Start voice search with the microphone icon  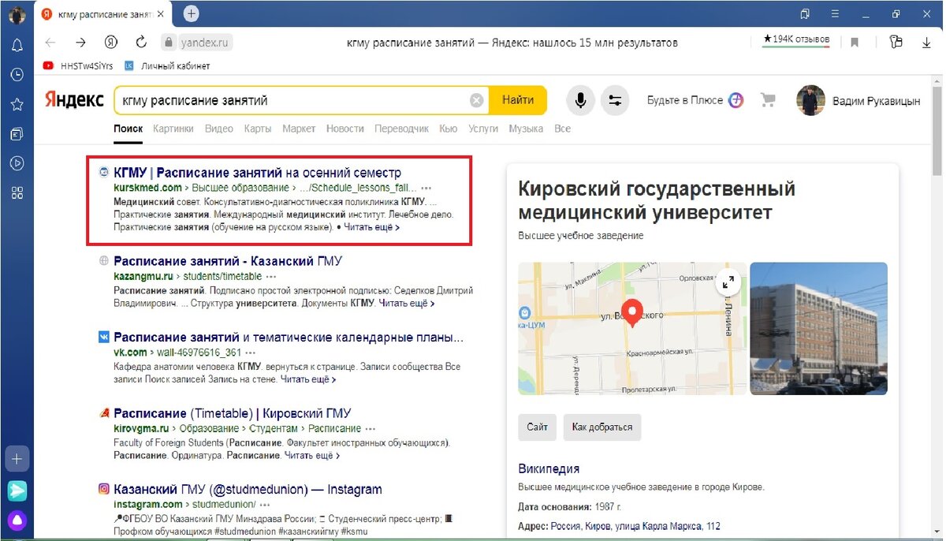580,99
